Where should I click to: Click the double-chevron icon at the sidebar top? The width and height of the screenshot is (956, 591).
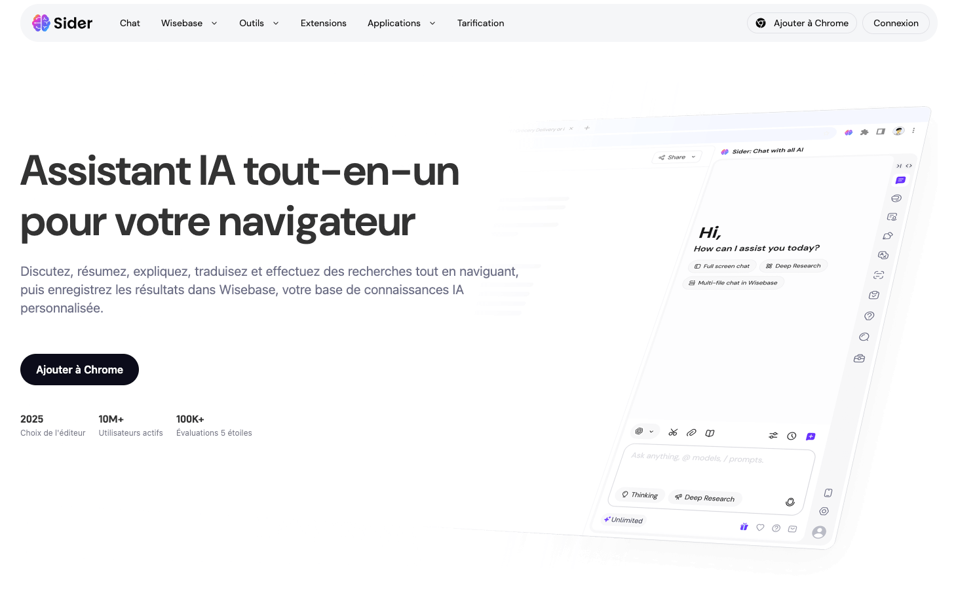(909, 166)
